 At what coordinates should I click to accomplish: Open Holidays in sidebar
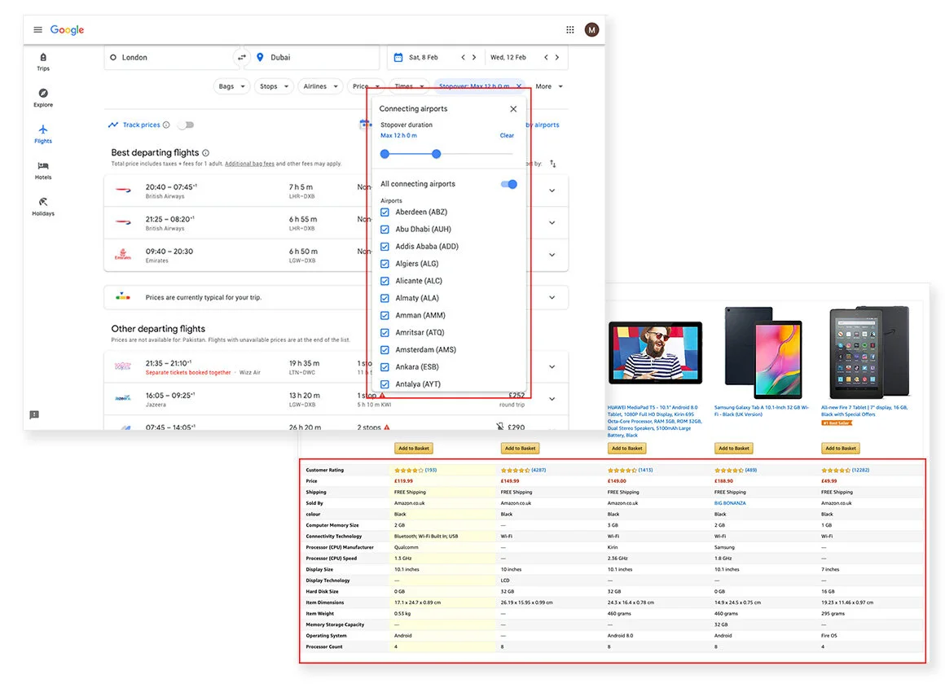[x=43, y=207]
